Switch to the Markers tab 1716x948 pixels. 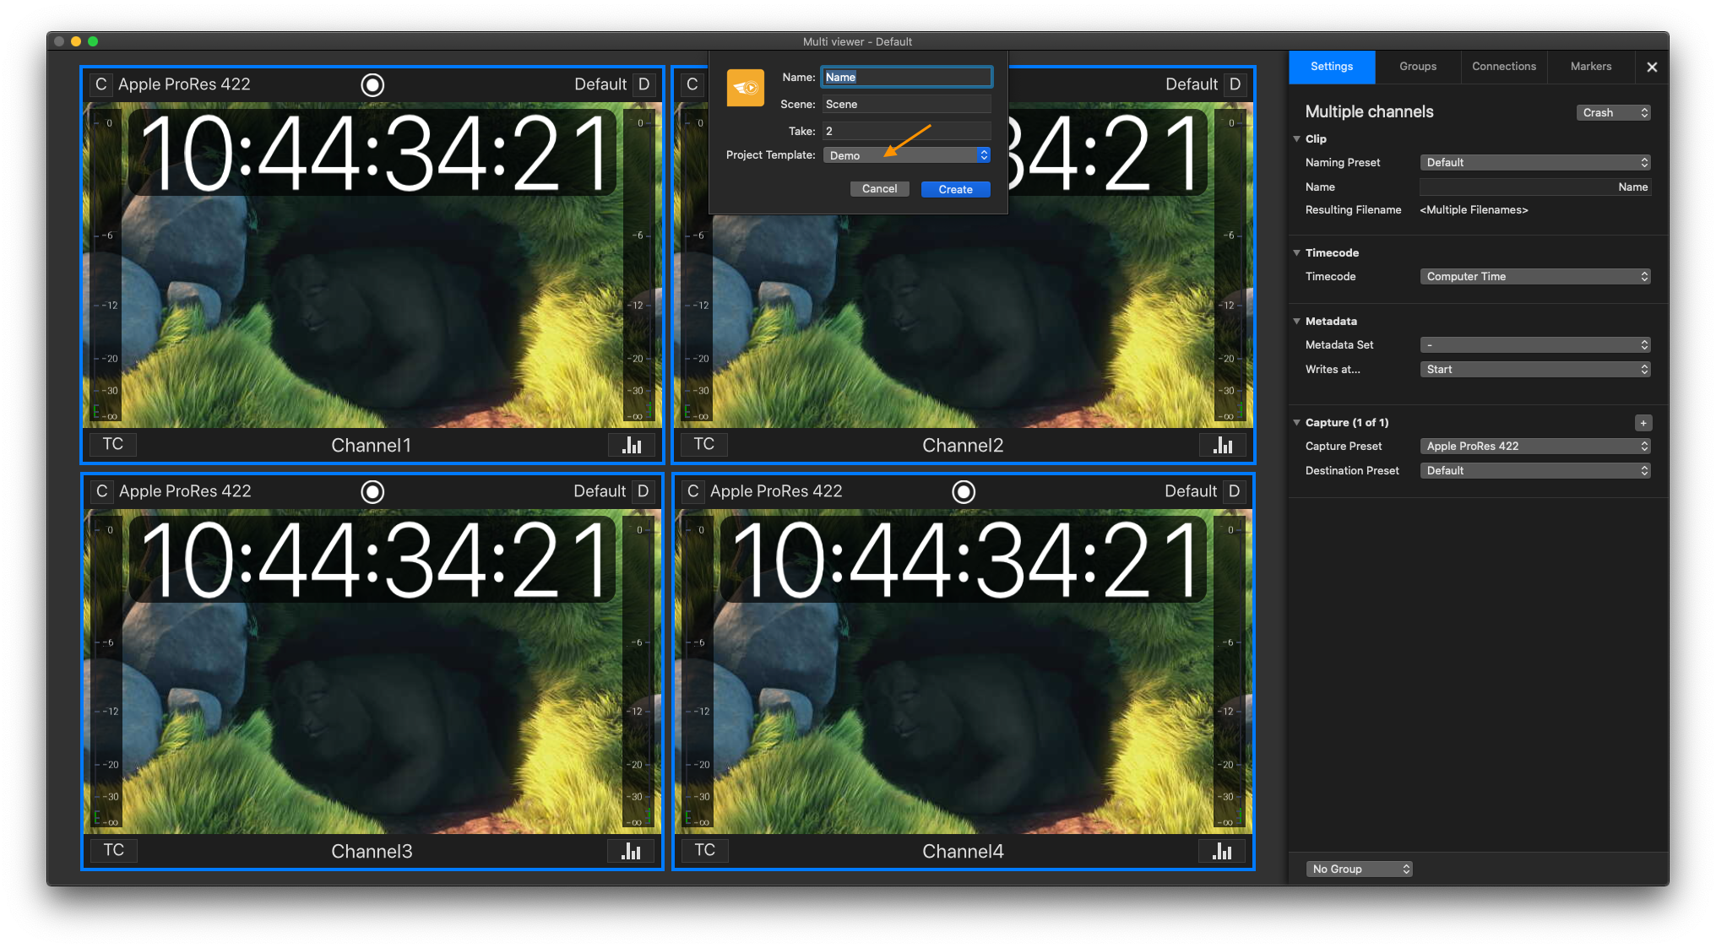coord(1591,67)
